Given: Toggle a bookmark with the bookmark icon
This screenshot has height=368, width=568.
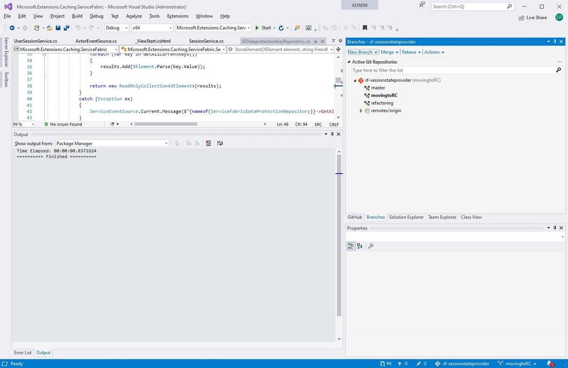Looking at the screenshot, I should click(365, 28).
